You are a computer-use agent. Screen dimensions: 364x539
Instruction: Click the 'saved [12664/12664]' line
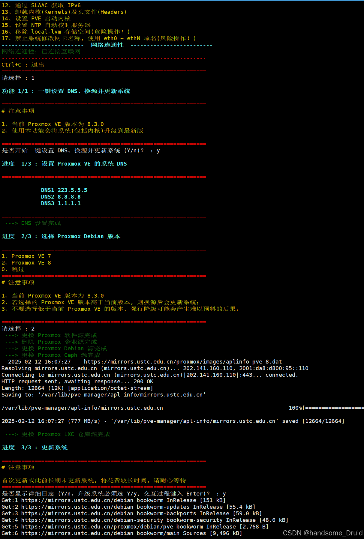(x=173, y=421)
